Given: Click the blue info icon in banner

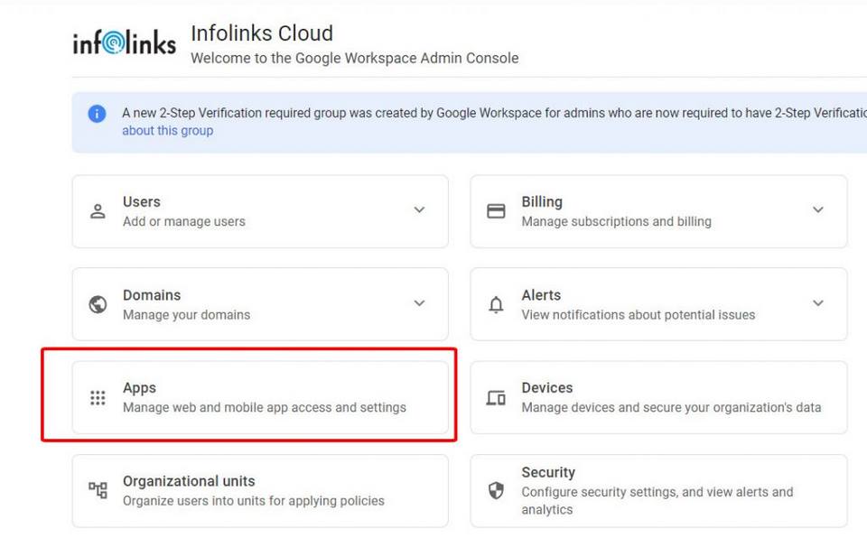Looking at the screenshot, I should [x=97, y=114].
